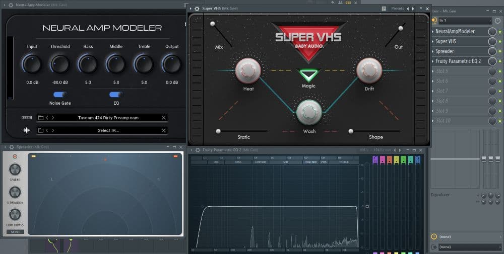Toggle the Noise Gate switch
The height and width of the screenshot is (254, 504).
pos(60,94)
